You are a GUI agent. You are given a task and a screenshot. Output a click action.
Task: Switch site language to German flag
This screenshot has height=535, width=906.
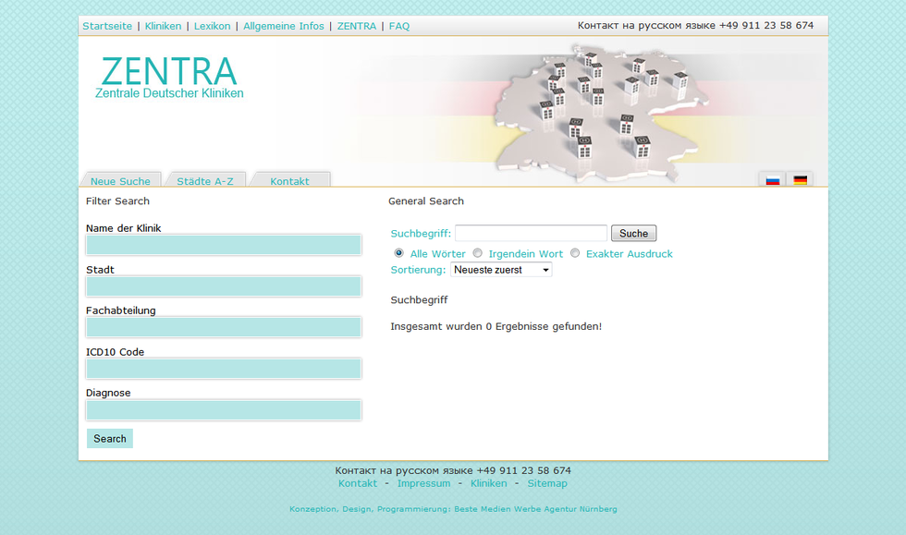(801, 180)
